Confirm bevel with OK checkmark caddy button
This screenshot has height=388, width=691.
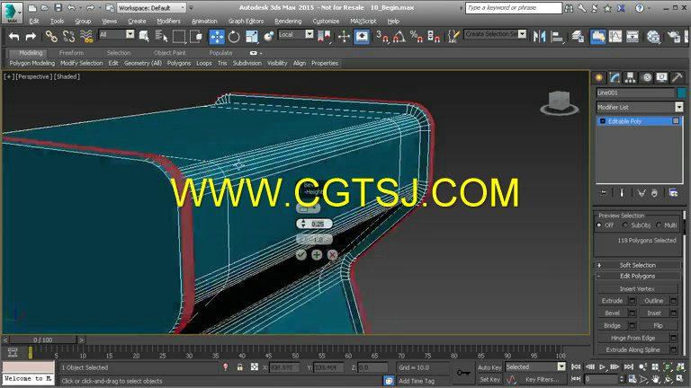pos(301,255)
